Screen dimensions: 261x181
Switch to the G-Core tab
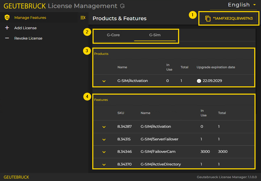pos(113,35)
